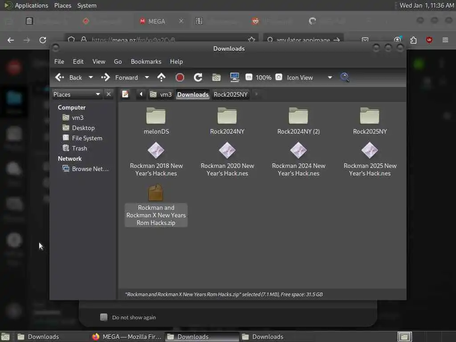
Task: Open the Home folder toolbar icon
Action: coord(216,77)
